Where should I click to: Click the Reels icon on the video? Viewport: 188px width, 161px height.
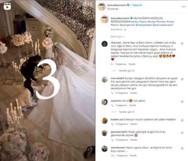pyautogui.click(x=7, y=6)
